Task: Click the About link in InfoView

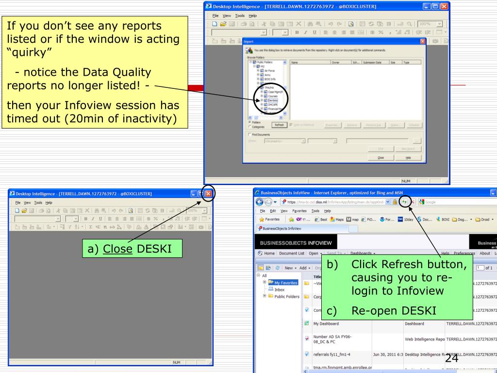Action: 485,254
